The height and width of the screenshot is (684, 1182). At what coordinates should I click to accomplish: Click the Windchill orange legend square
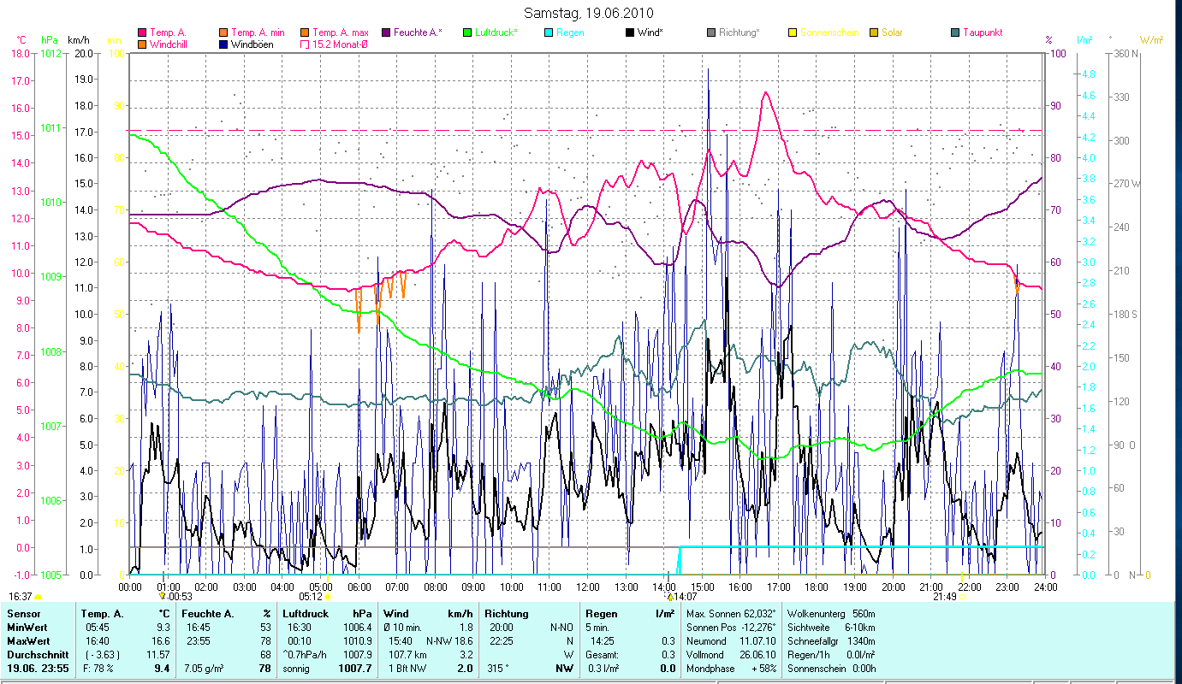[142, 44]
